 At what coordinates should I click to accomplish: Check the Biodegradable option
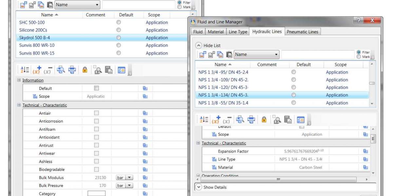pos(96,169)
